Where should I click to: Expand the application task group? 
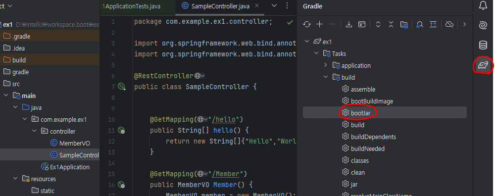coord(326,65)
